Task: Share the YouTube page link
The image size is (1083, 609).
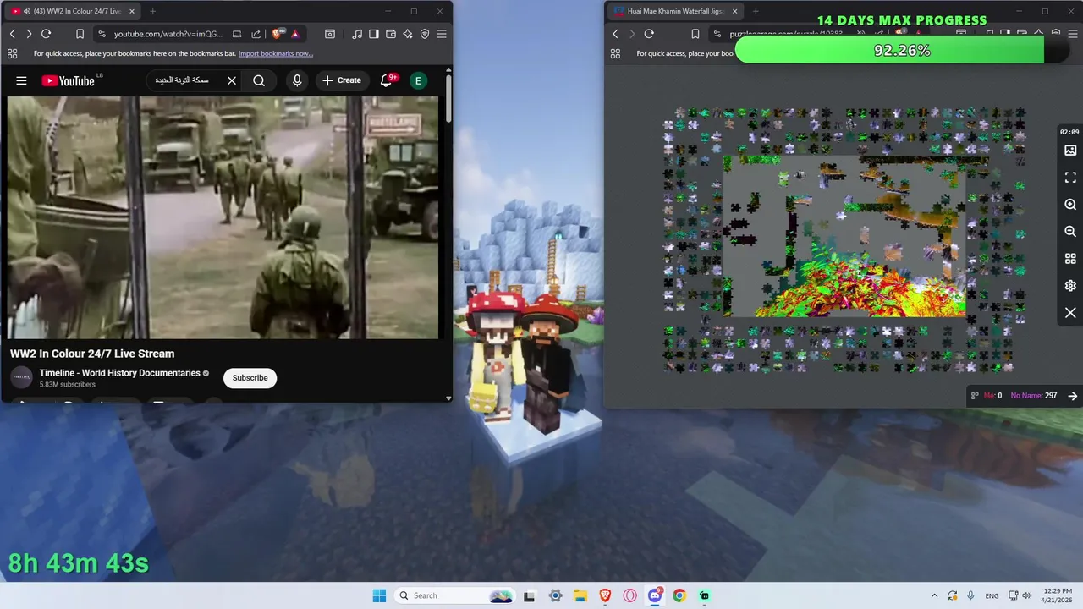Action: 256,34
